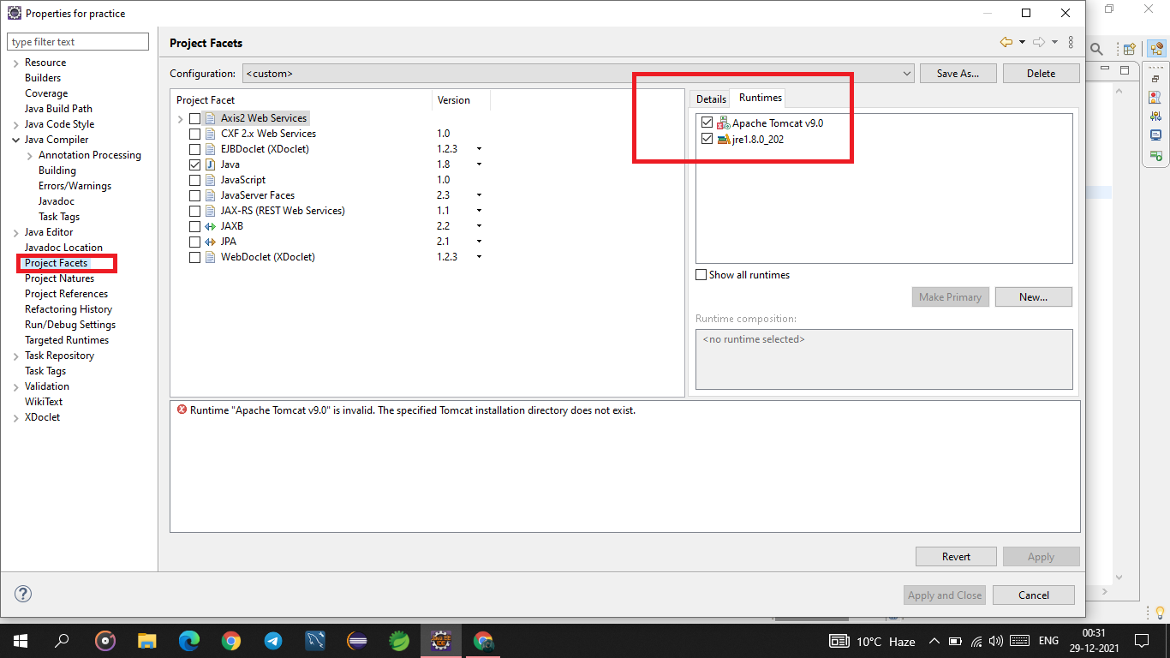Open Targeted Runtimes in the property tree
Viewport: 1170px width, 658px height.
point(67,340)
